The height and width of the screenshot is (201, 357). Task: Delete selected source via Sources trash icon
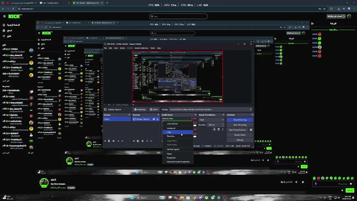click(138, 141)
